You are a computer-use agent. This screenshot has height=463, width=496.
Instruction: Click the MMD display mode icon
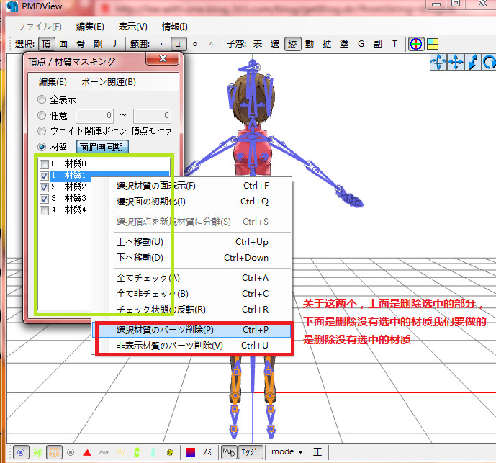click(228, 452)
